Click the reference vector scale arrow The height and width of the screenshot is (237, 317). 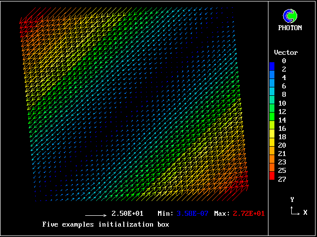click(96, 215)
